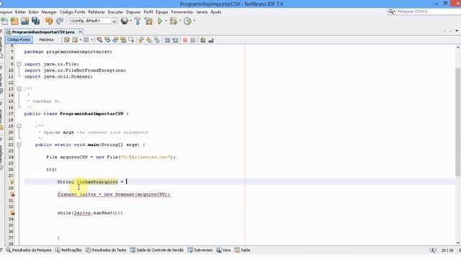This screenshot has height=259, width=461.
Task: Collapse main method fold at line 22
Action: coord(19,145)
